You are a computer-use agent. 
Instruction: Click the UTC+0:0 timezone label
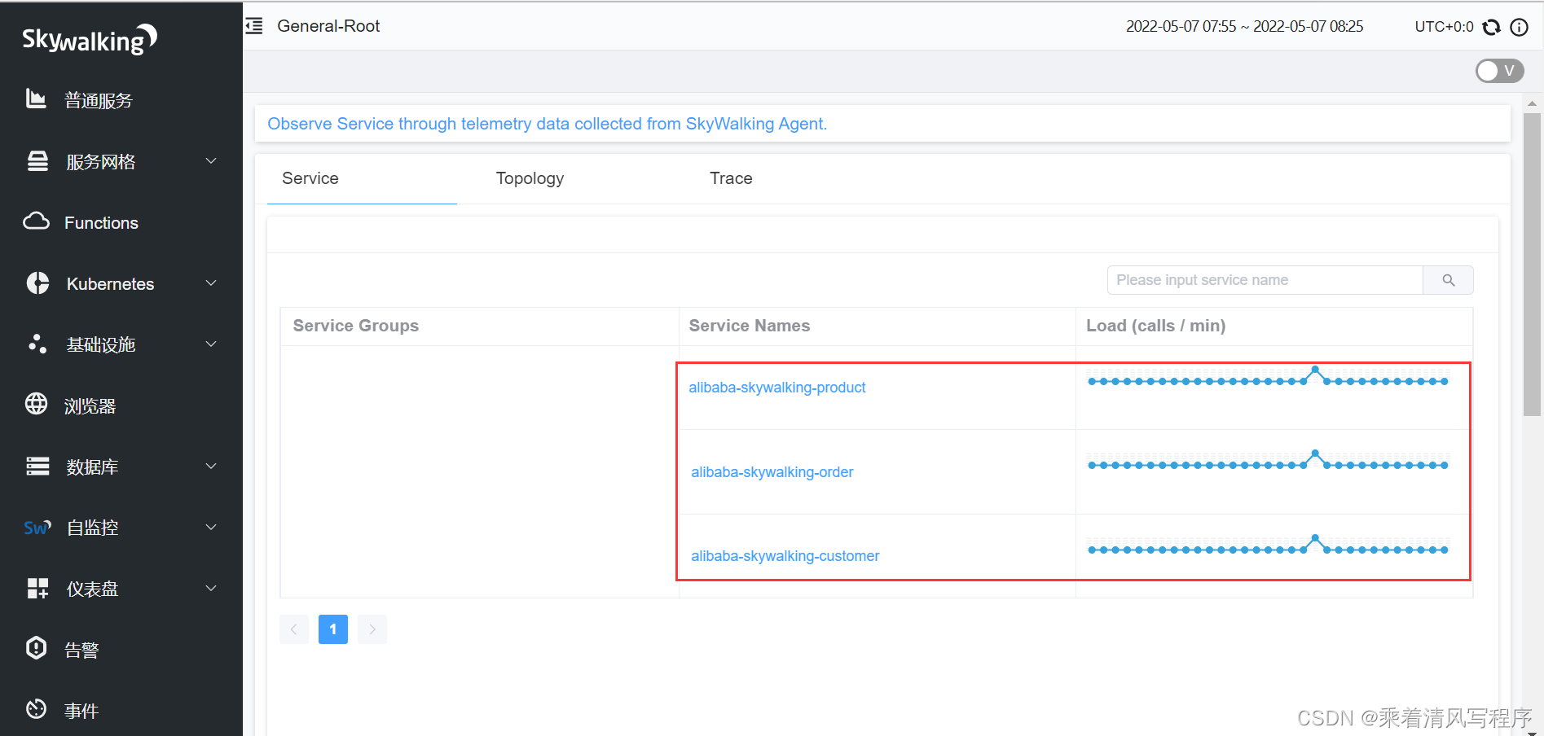point(1444,27)
